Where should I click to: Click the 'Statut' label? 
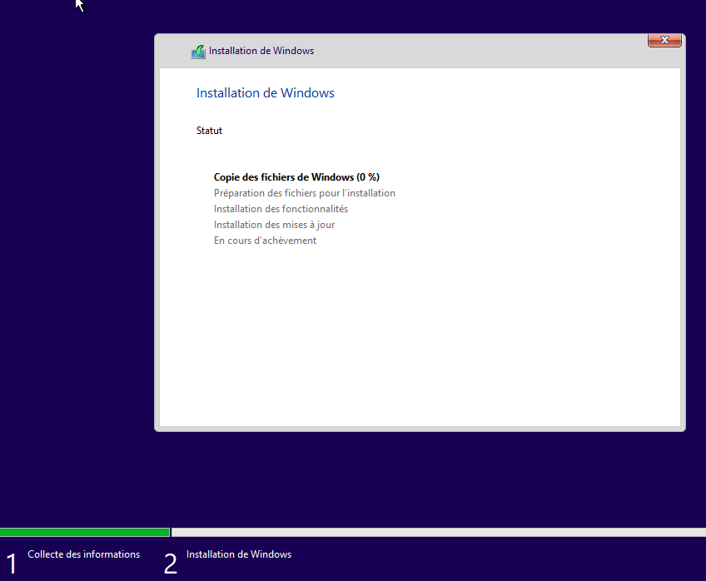coord(209,131)
